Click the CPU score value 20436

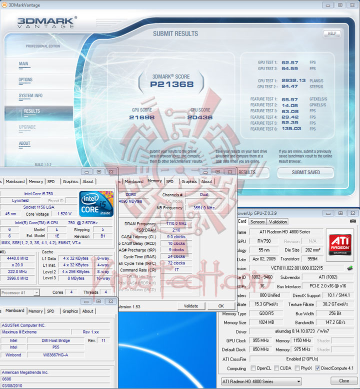coord(200,117)
